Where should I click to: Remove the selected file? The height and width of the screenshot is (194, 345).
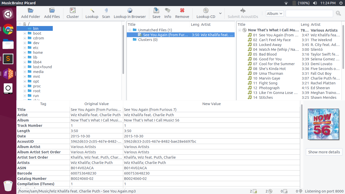pyautogui.click(x=182, y=11)
